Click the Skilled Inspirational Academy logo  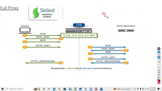click(x=44, y=13)
